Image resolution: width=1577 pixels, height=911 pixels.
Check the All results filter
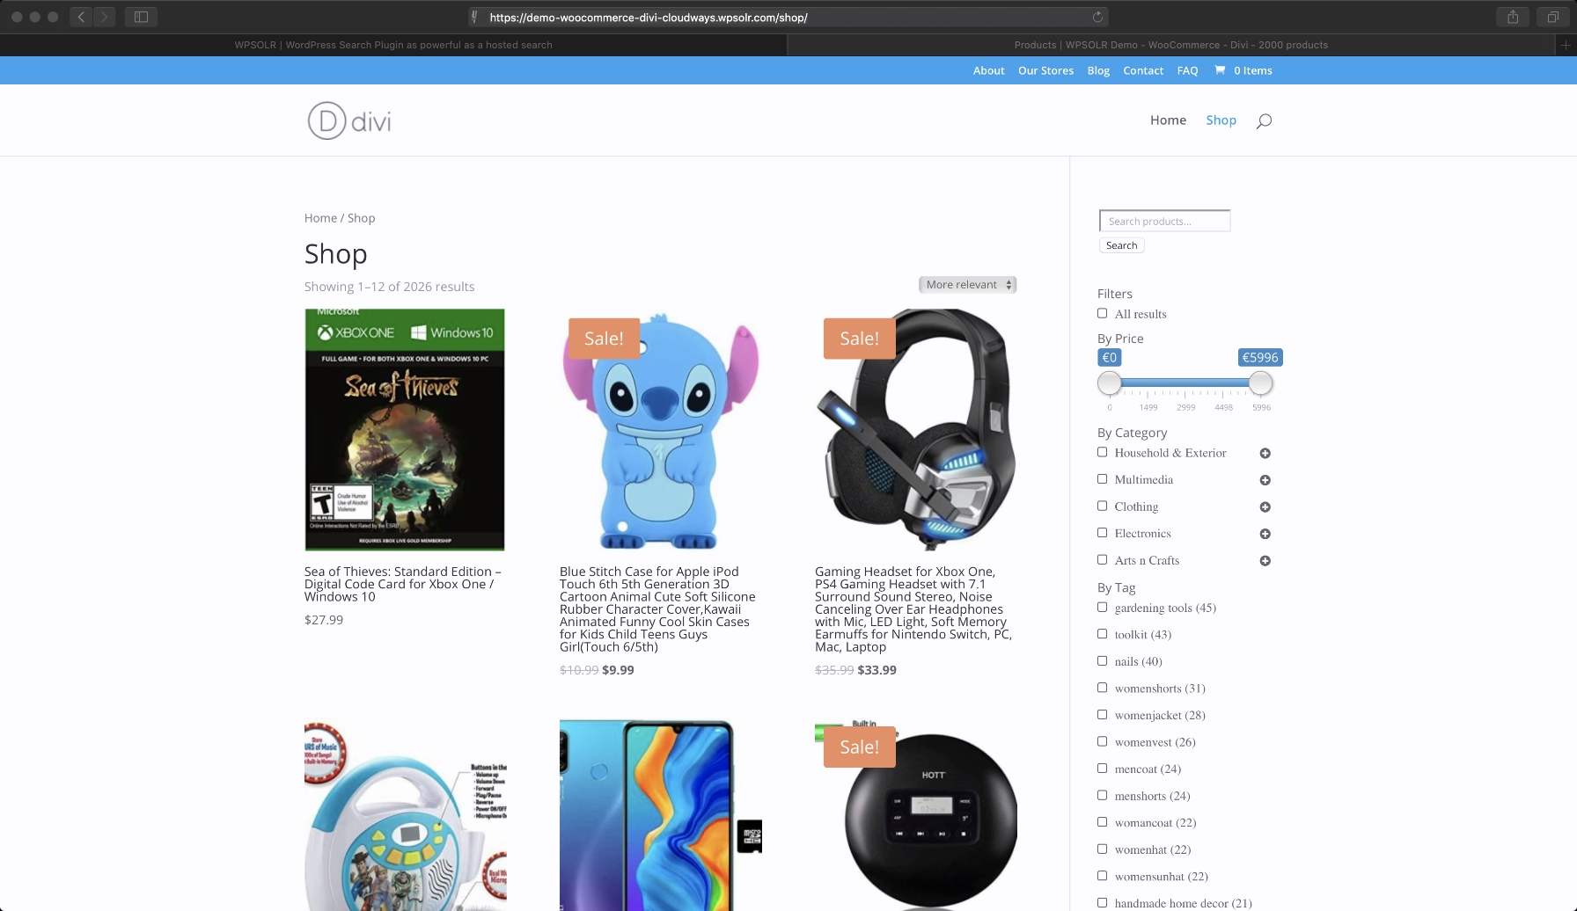tap(1102, 313)
